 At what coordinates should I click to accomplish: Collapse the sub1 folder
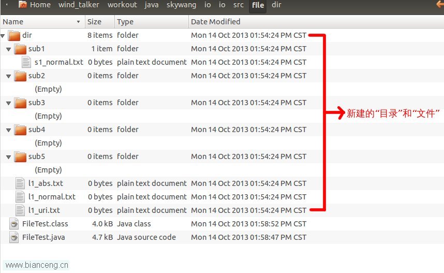8,49
